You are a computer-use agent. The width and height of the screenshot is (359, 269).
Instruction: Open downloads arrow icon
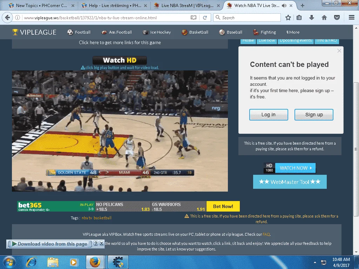coord(312,18)
